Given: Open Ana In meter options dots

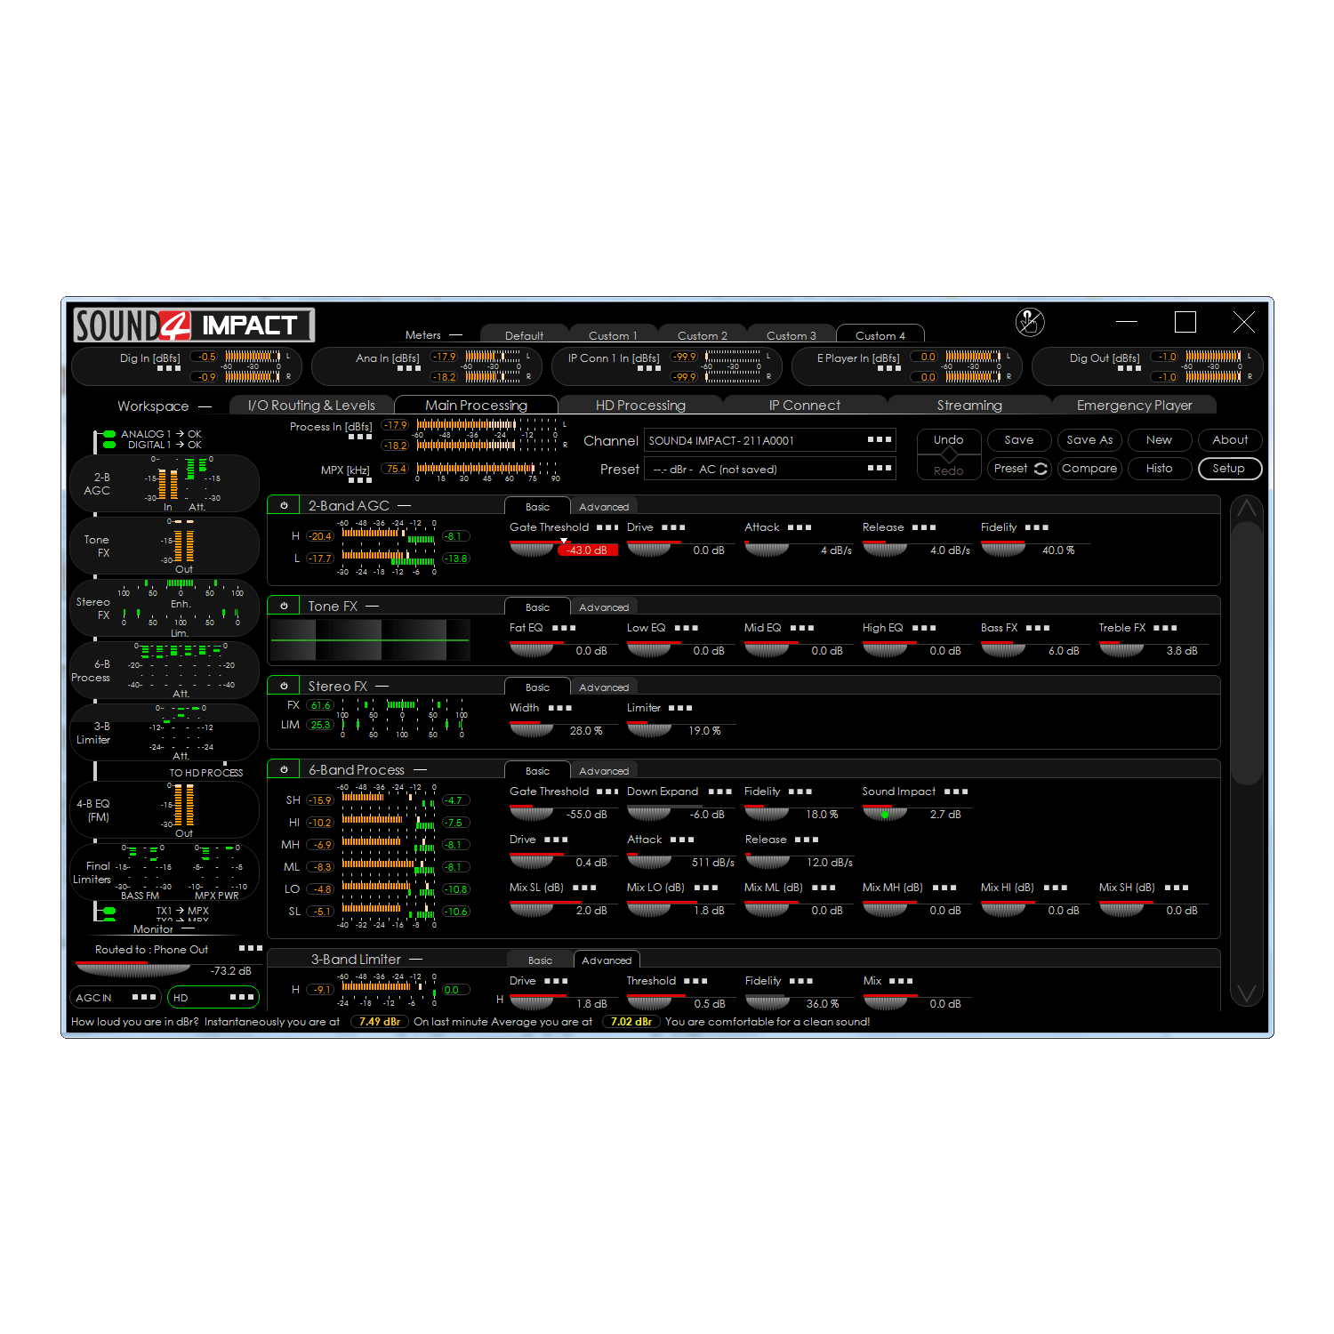Looking at the screenshot, I should (408, 368).
